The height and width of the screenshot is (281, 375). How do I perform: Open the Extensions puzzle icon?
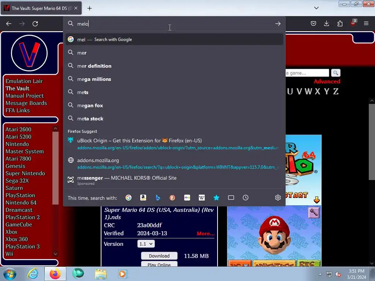point(340,23)
